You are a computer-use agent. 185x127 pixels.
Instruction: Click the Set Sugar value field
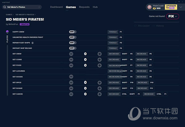tap(85, 88)
